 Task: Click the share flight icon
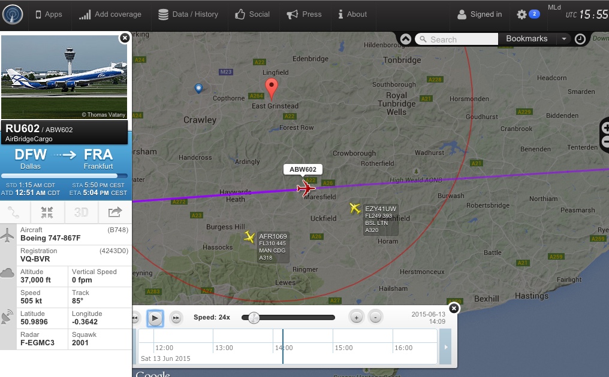coord(115,212)
